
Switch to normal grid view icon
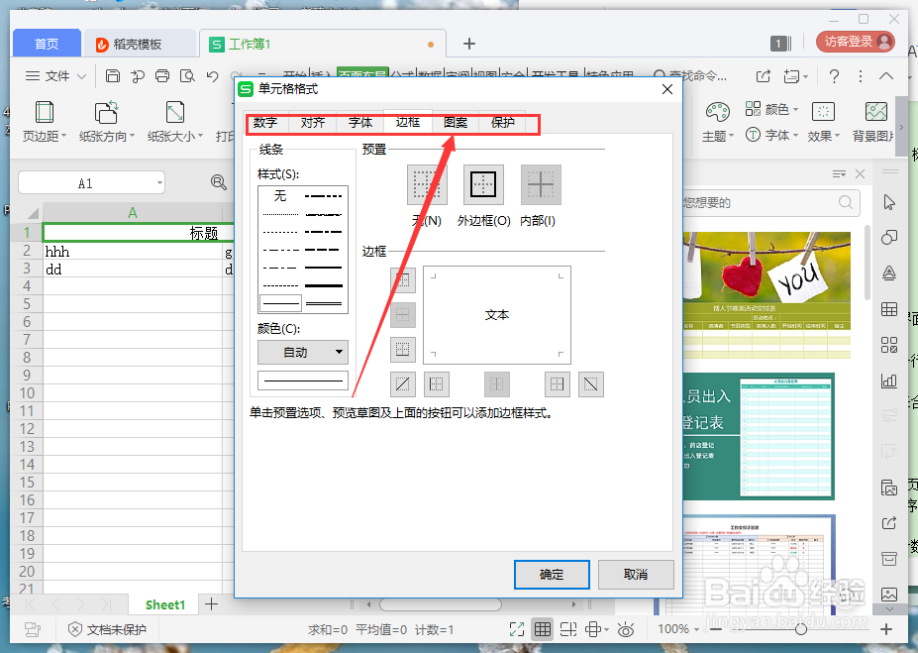coord(543,629)
